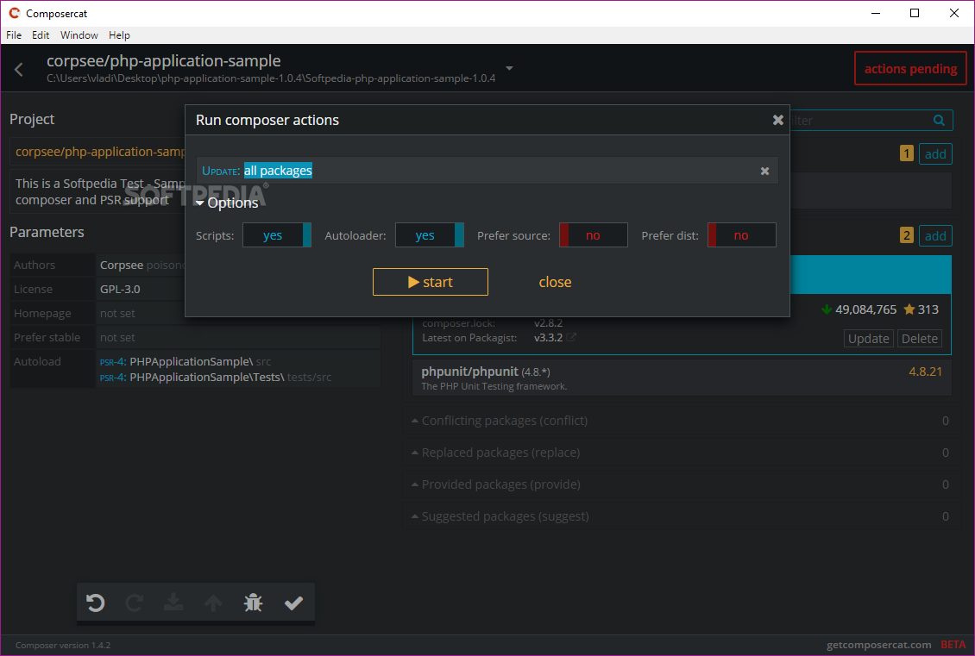Click the License value GPL-3.0
The width and height of the screenshot is (975, 656).
click(120, 290)
